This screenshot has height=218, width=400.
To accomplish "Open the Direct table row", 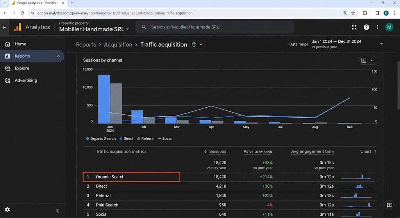I will coord(230,186).
